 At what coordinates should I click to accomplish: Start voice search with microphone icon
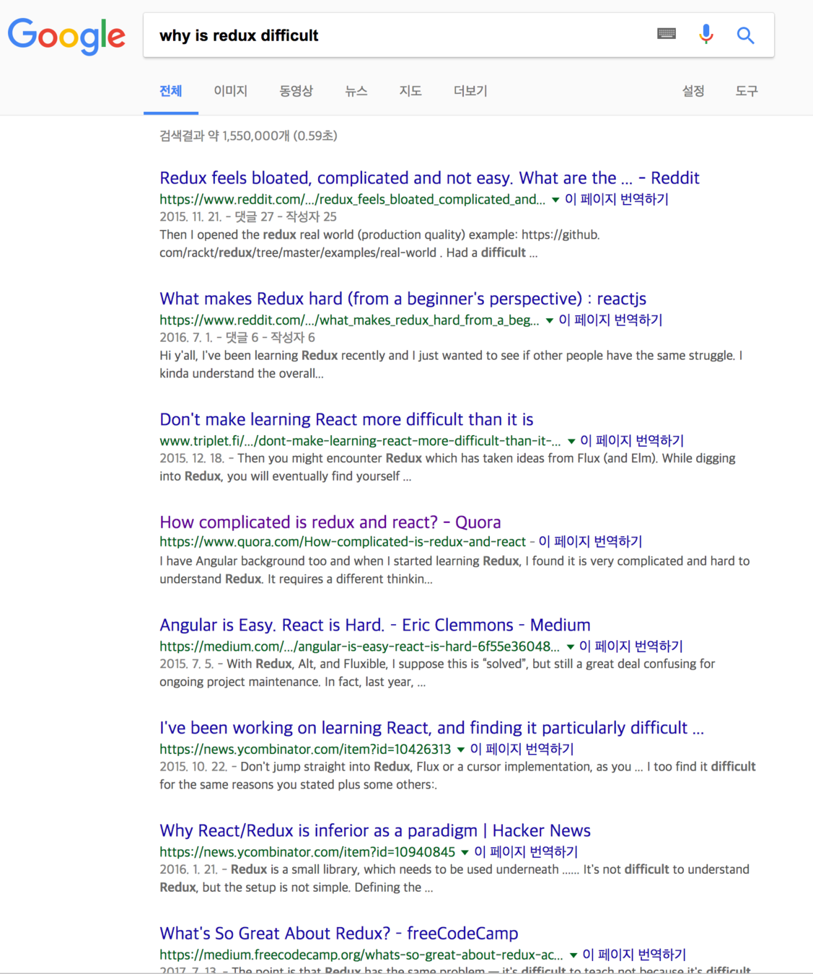click(706, 34)
